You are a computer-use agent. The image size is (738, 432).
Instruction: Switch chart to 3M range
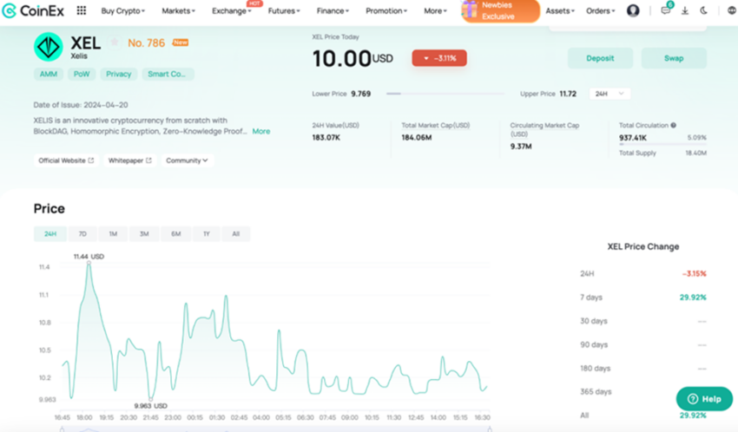[144, 233]
